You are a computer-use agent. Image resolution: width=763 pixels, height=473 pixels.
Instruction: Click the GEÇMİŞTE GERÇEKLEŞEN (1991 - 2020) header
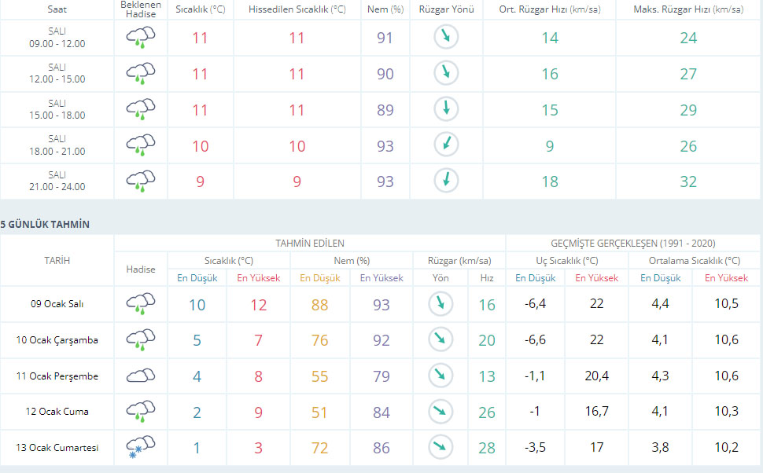coord(633,244)
